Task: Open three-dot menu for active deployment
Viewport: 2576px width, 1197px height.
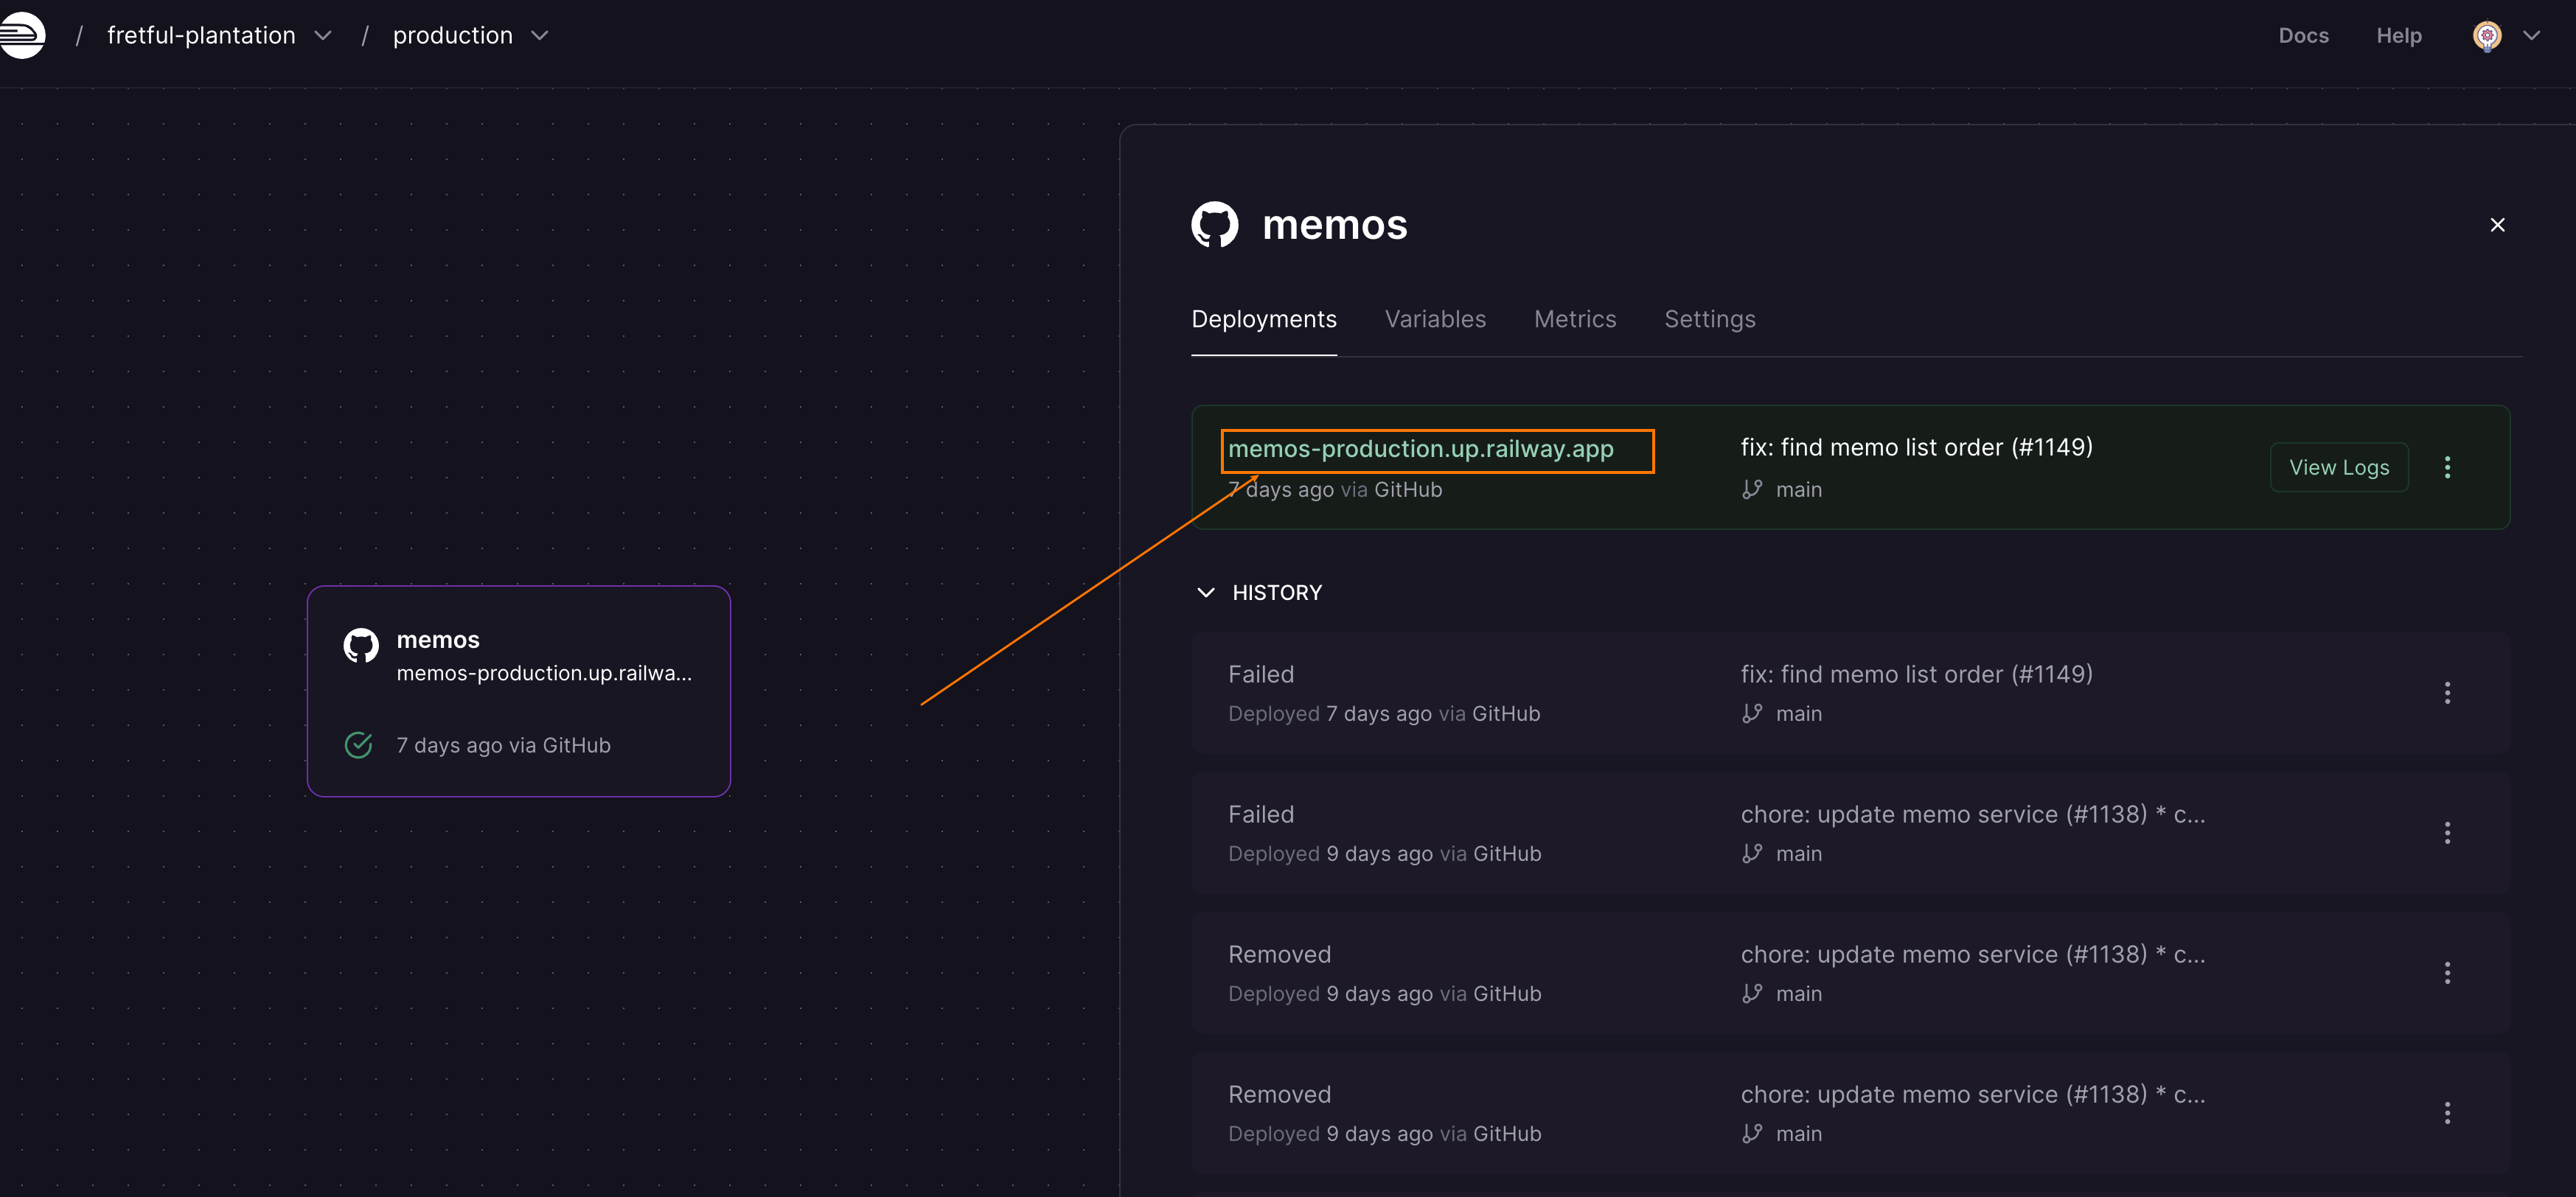Action: (x=2447, y=467)
